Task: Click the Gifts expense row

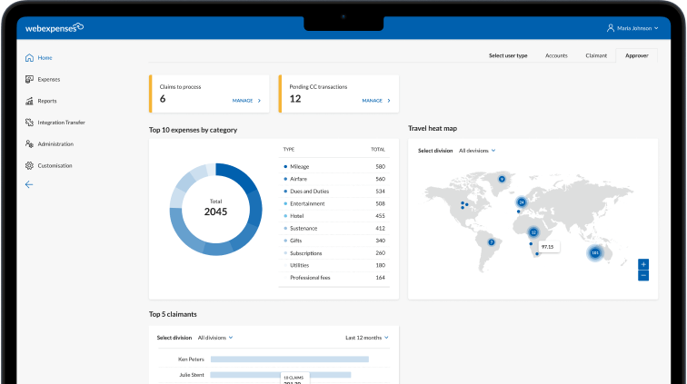Action: tap(334, 241)
